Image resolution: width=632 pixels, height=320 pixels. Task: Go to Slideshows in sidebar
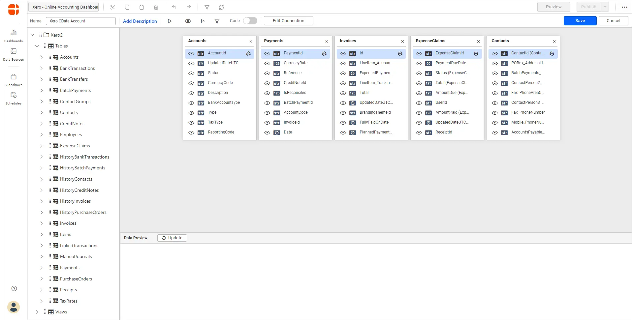click(14, 80)
